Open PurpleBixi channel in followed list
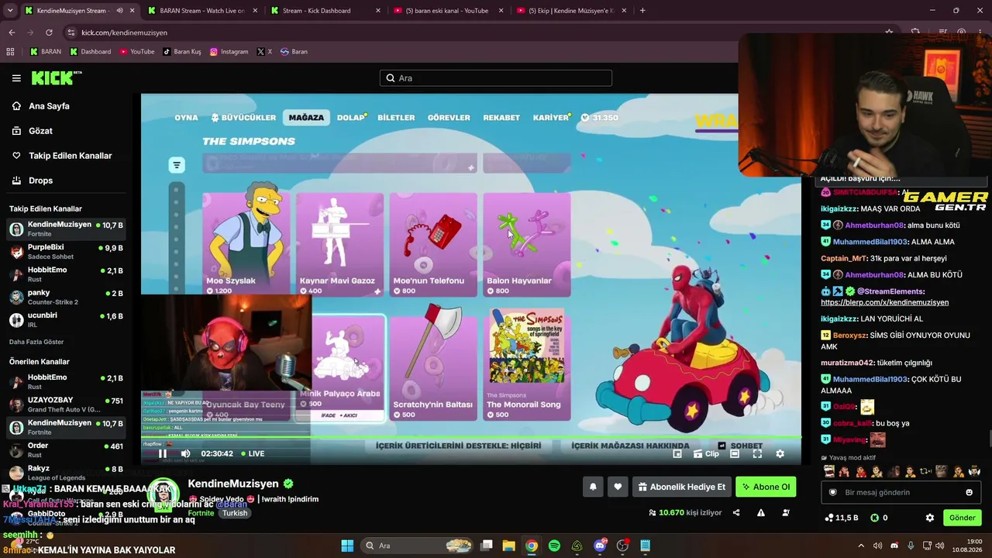This screenshot has height=558, width=992. (66, 252)
